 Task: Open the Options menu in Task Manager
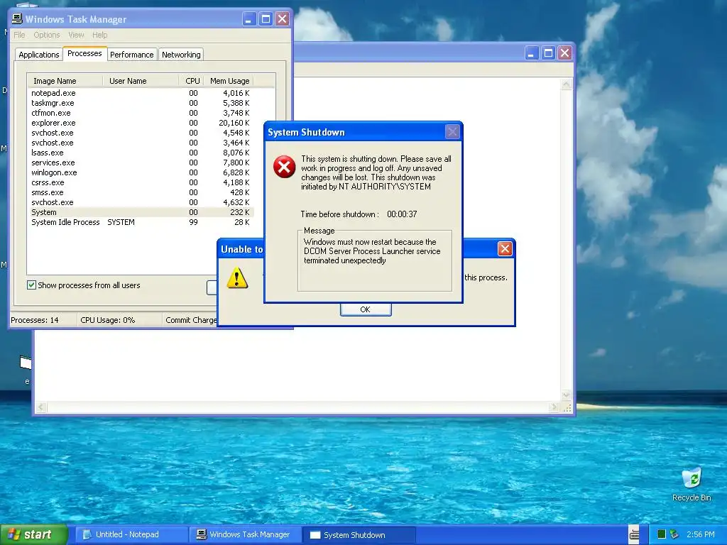(x=46, y=35)
